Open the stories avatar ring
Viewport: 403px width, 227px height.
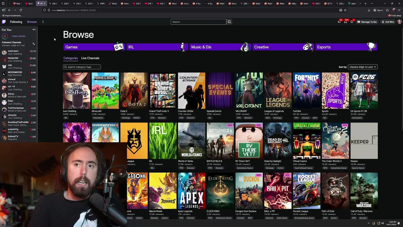[5, 36]
